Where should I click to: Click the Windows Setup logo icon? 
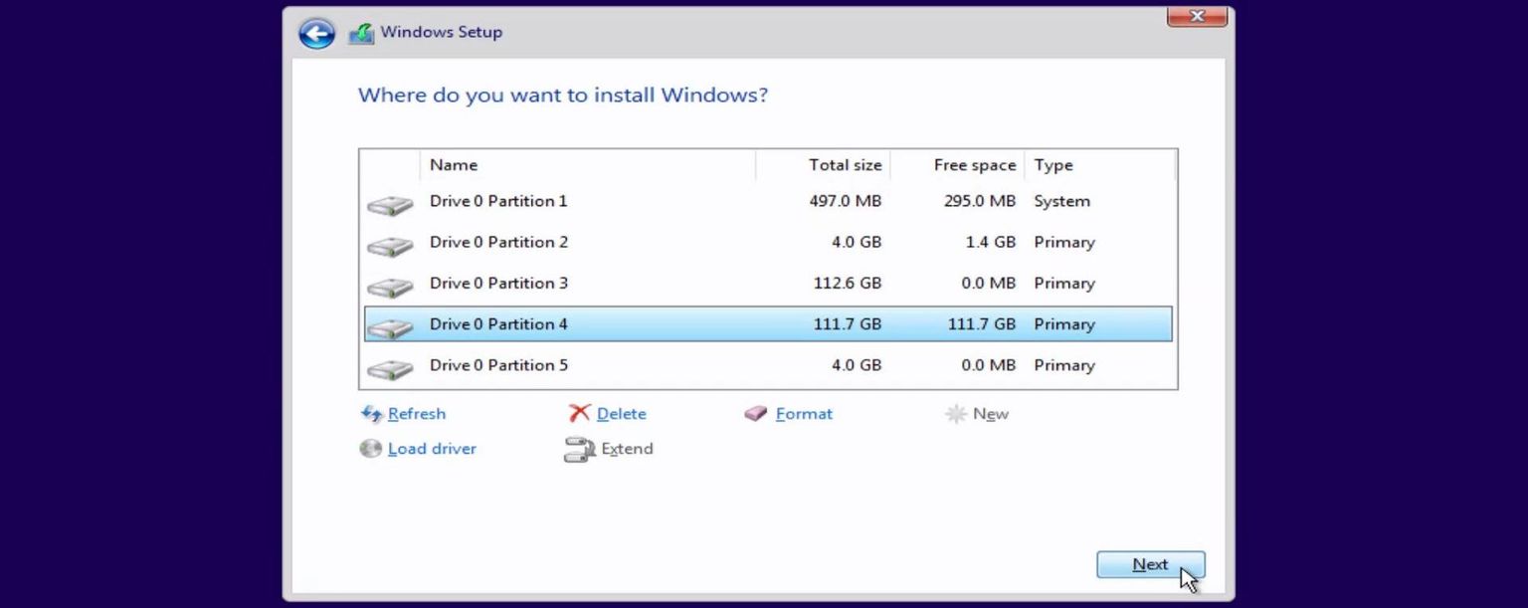361,31
